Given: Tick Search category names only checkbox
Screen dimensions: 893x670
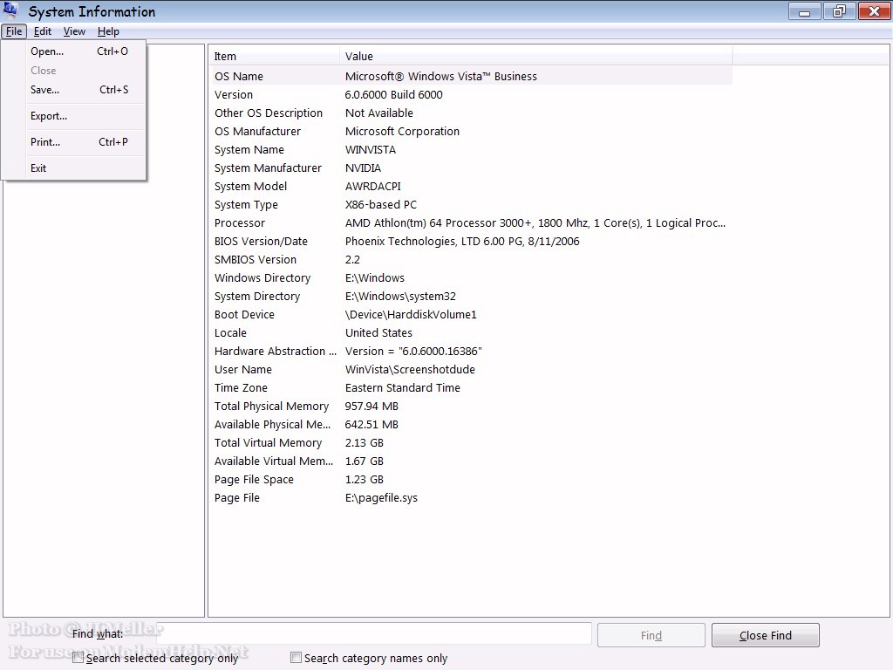Looking at the screenshot, I should (x=296, y=658).
